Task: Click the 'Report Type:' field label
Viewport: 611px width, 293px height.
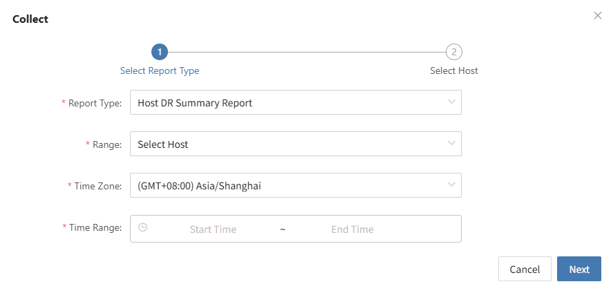Action: [91, 103]
